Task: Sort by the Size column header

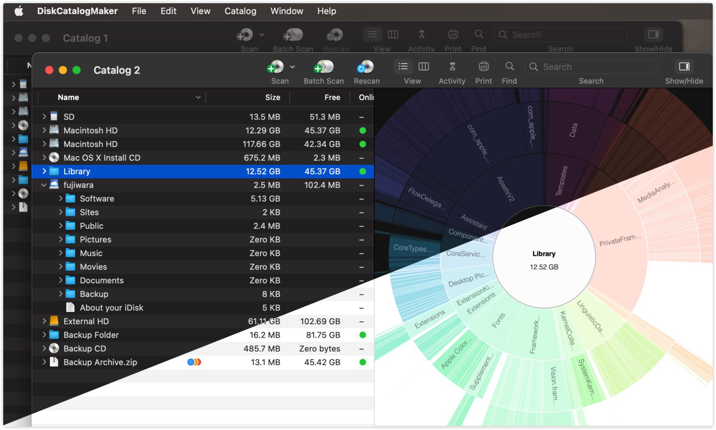Action: click(272, 97)
